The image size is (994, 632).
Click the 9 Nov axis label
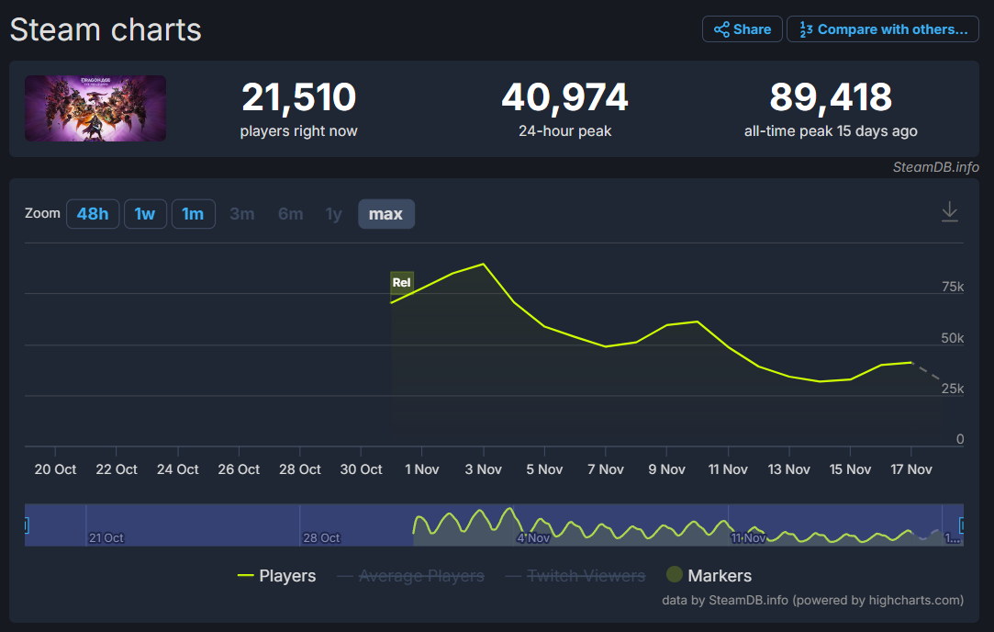pos(667,469)
